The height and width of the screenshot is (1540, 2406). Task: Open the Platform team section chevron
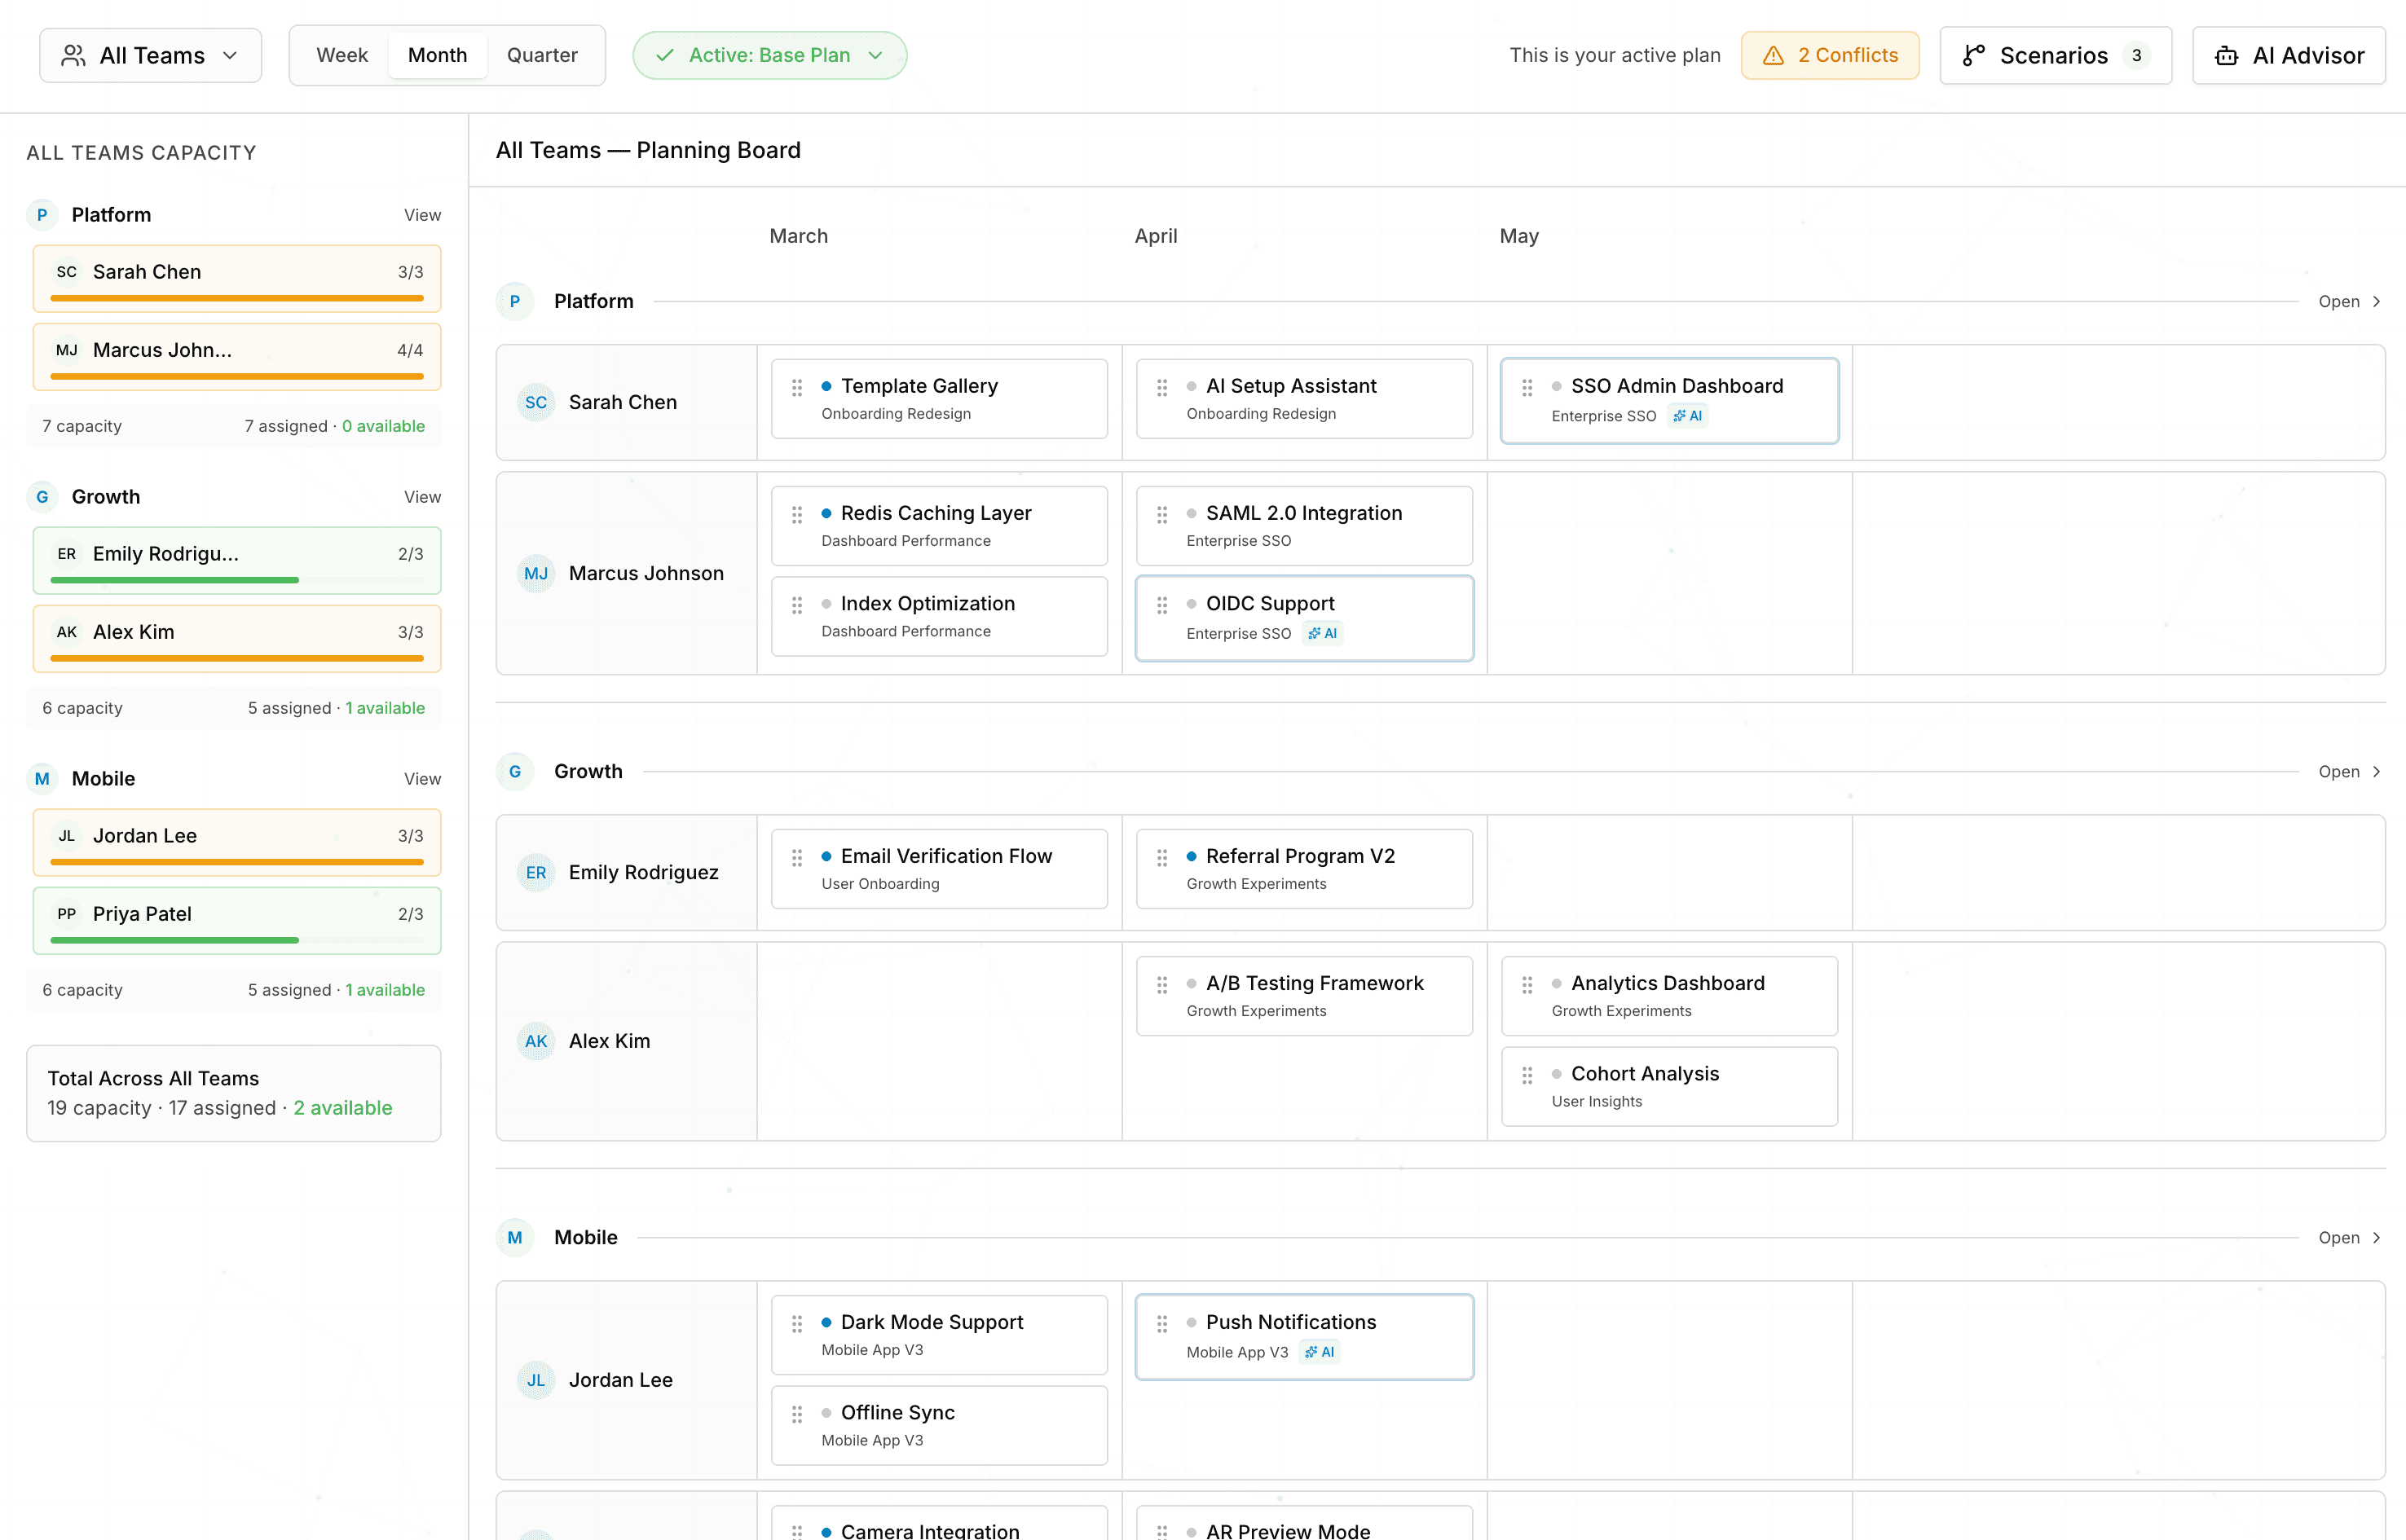(2376, 302)
